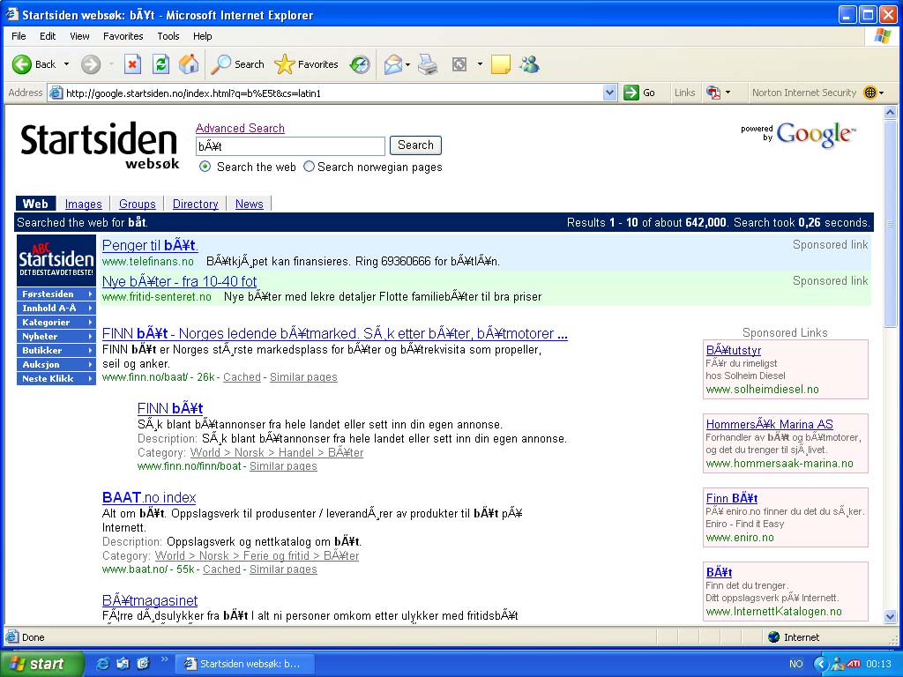
Task: Open the Edit menu
Action: pyautogui.click(x=48, y=36)
